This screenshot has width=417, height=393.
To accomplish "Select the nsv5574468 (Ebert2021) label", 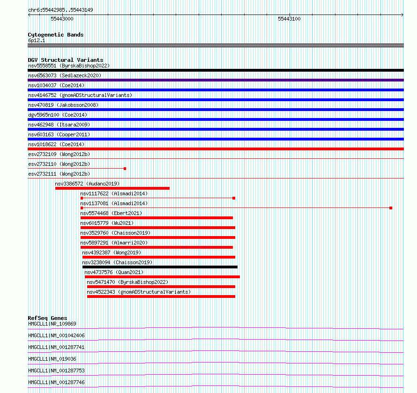I will [x=111, y=213].
